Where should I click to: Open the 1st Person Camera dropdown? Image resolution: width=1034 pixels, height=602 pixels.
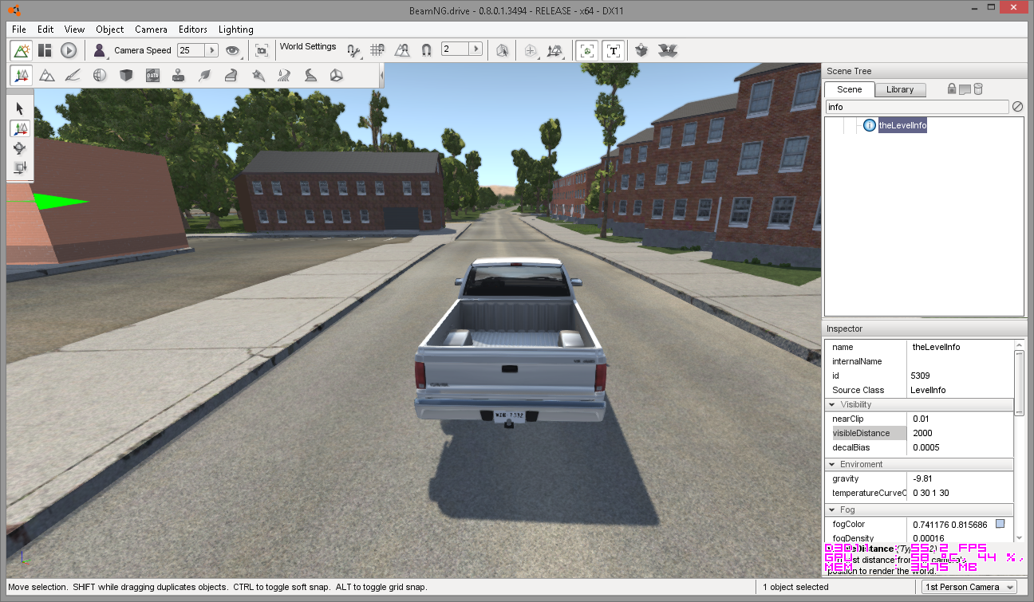(969, 587)
